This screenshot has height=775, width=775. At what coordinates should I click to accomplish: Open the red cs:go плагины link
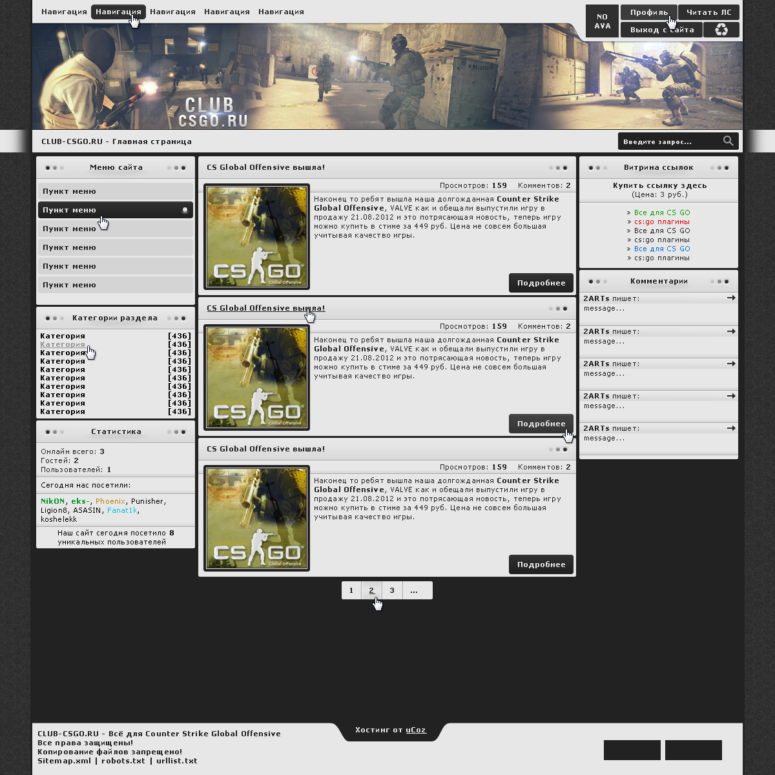pyautogui.click(x=662, y=222)
